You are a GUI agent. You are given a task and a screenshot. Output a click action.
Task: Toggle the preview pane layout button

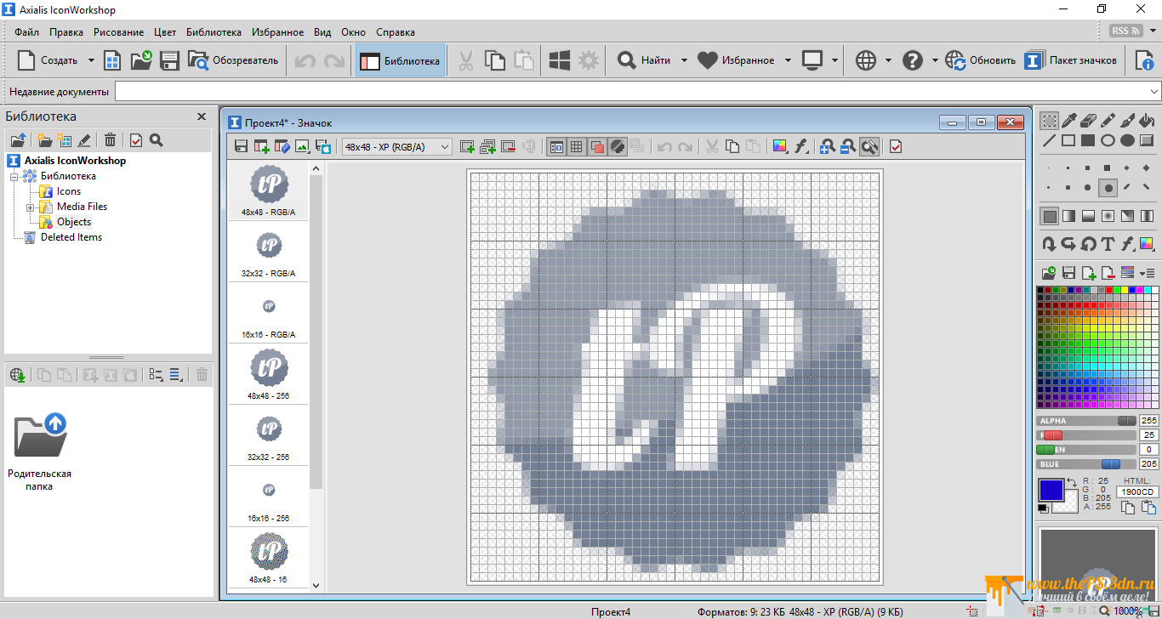pos(556,147)
